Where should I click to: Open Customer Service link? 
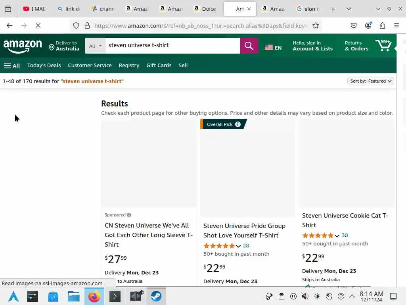click(90, 66)
